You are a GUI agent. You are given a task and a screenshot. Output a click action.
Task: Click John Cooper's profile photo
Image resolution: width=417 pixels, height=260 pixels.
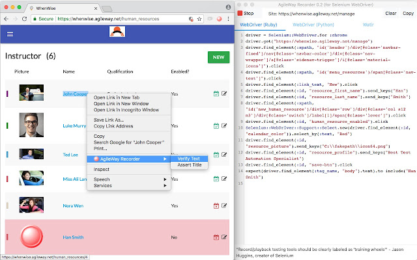(31, 92)
